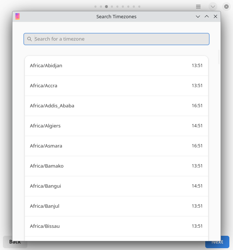Click the magnifier icon in search box
This screenshot has height=250, width=233.
[x=30, y=39]
